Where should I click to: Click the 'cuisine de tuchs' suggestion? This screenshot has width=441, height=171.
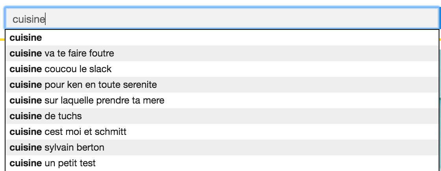click(46, 116)
